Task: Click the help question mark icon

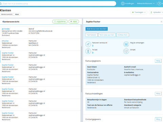Action: point(159,4)
